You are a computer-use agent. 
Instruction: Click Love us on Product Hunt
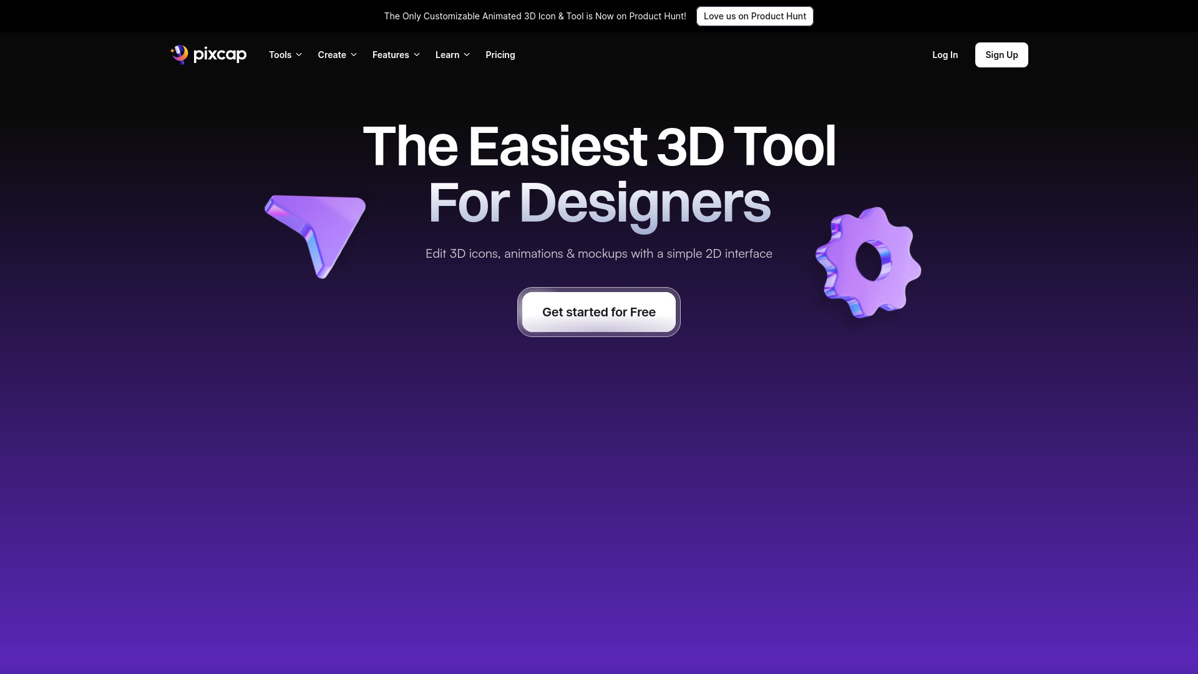pos(754,16)
